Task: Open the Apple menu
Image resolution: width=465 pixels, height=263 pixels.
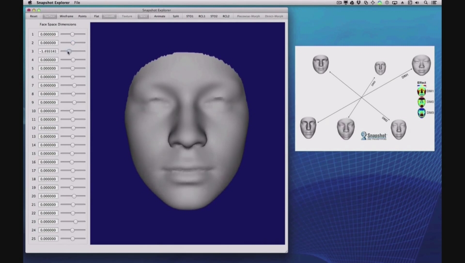Action: tap(30, 2)
